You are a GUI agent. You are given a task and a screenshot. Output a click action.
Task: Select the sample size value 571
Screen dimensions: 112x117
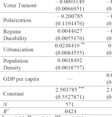tap(70, 105)
